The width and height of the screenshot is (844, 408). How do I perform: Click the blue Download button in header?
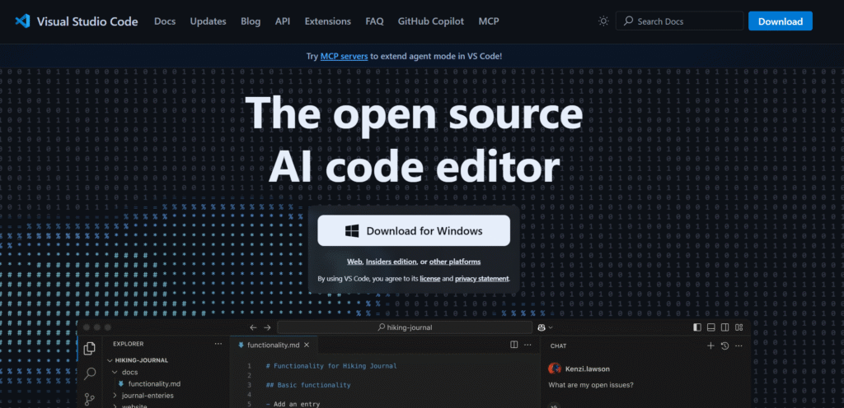point(781,21)
